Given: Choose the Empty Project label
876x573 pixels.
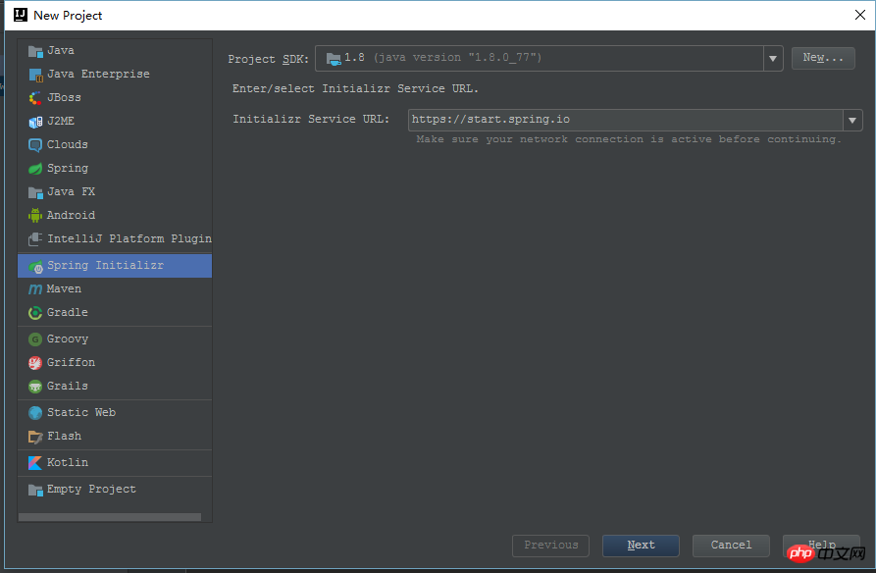Looking at the screenshot, I should [x=91, y=490].
